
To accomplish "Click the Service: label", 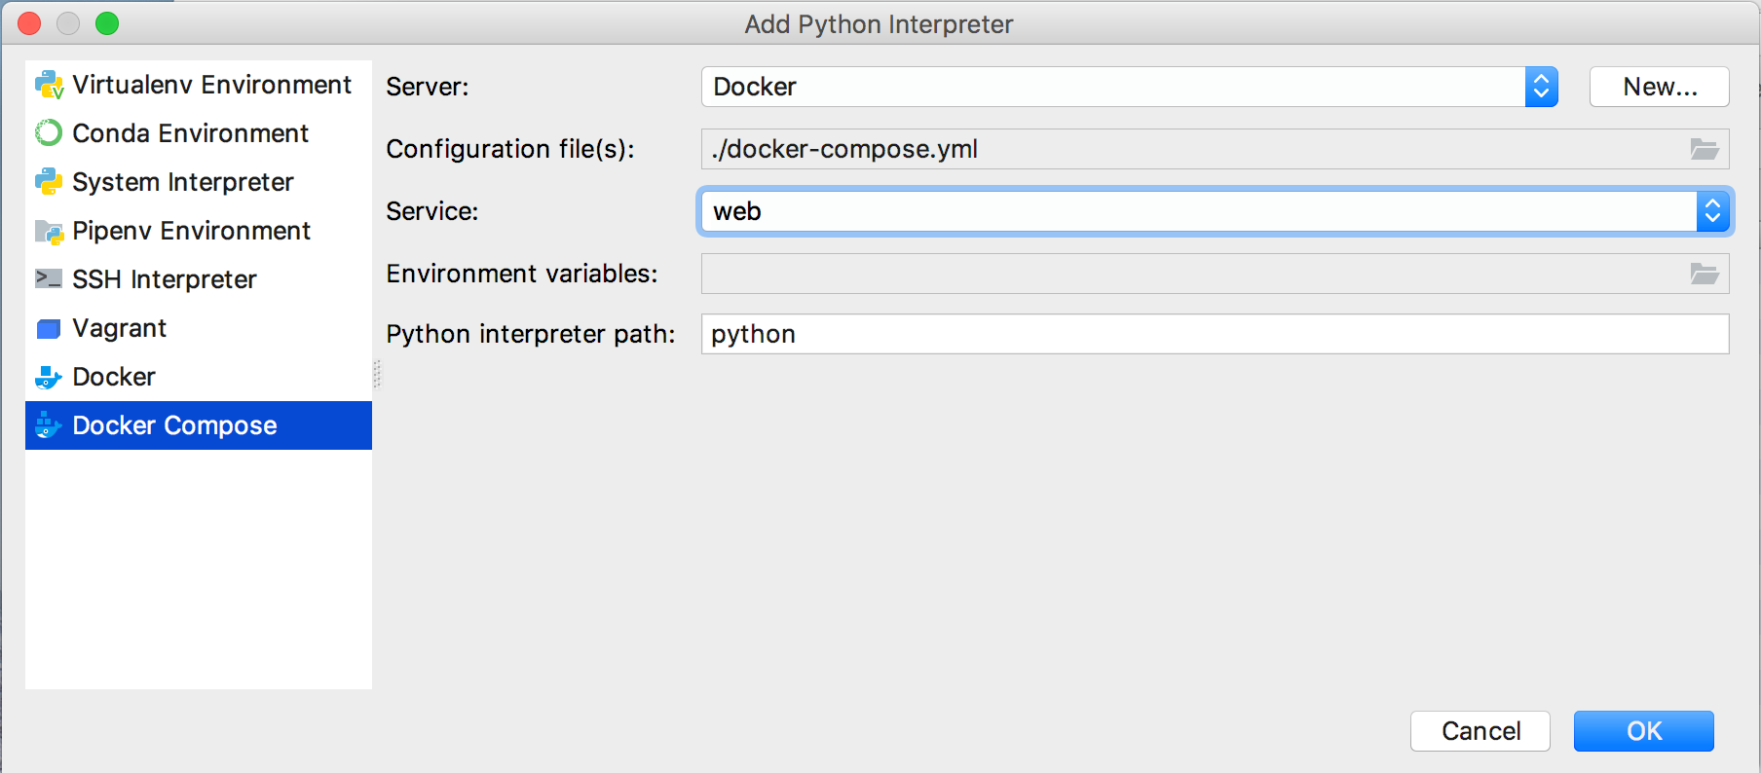I will click(x=432, y=211).
